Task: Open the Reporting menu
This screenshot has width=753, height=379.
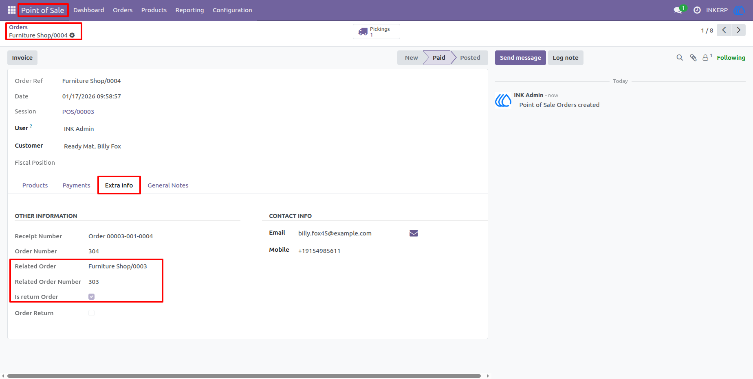Action: pos(189,10)
